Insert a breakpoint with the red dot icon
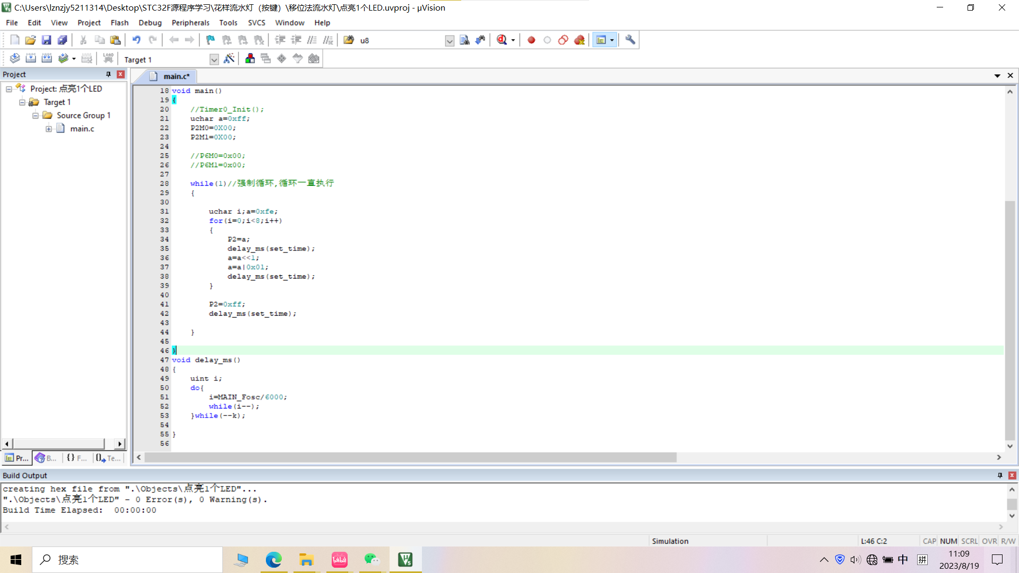 click(x=531, y=40)
